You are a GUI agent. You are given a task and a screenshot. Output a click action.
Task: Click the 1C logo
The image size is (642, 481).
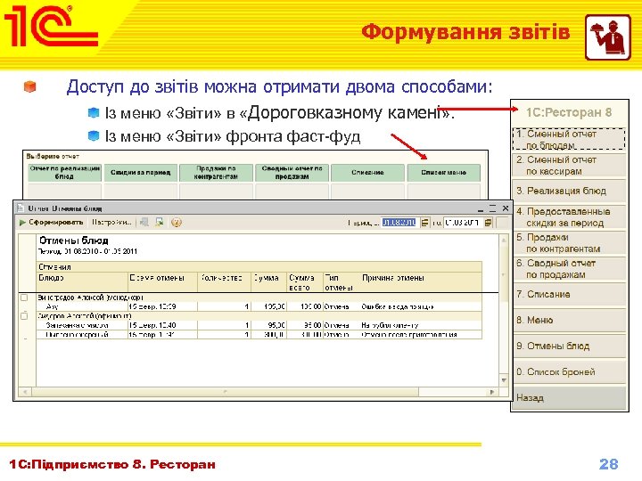[51, 26]
